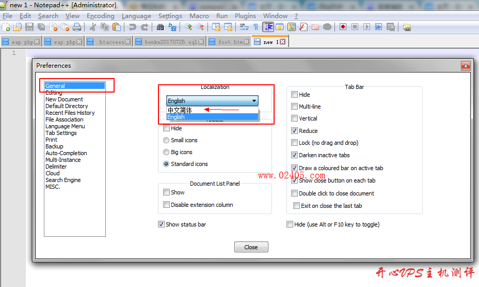This screenshot has height=287, width=479.
Task: Select the Small icons radio button
Action: [x=166, y=140]
